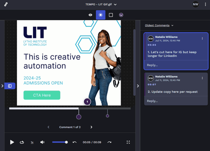Screen dimensions: 210x151
Task: Click the app logo icon in the header
Action: pyautogui.click(x=6, y=5)
